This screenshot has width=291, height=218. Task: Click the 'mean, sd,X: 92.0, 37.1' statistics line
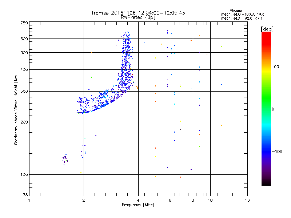pyautogui.click(x=242, y=18)
